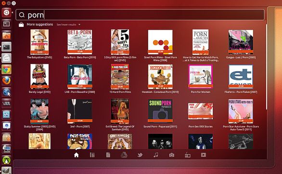This screenshot has width=282, height=174.
Task: Open The Babysitters [DVD] result
Action: pos(39,44)
